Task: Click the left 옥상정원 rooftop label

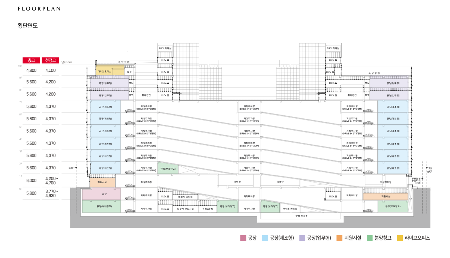Action: point(123,62)
